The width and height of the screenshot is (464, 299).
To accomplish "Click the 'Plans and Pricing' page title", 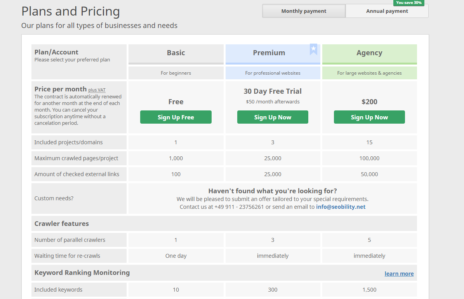I will point(71,11).
